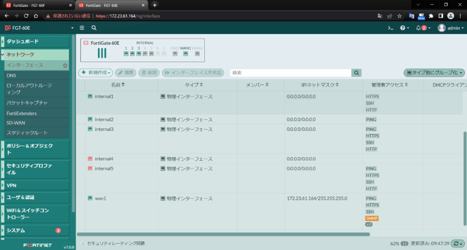
Task: Open the 新規作成 dropdown
Action: [96, 73]
